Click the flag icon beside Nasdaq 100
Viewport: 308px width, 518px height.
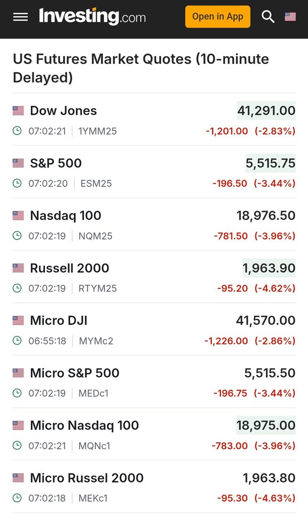18,215
